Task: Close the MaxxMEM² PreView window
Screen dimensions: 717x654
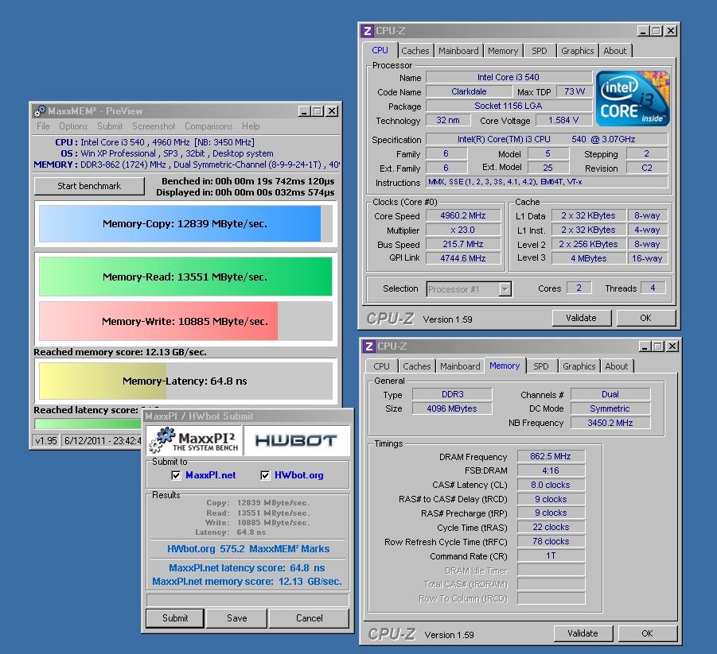Action: pyautogui.click(x=333, y=111)
